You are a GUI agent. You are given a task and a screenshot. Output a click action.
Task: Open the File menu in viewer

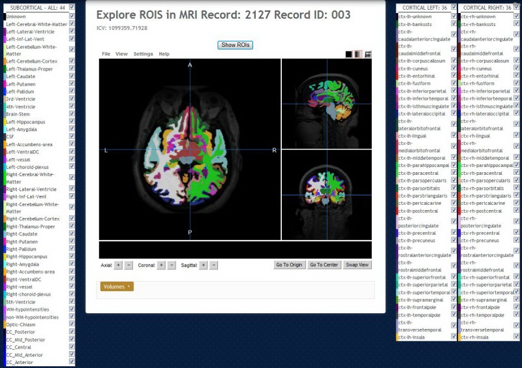(106, 54)
